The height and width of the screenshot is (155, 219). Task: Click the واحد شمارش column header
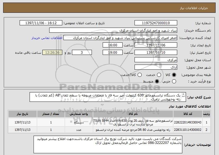(x=79, y=114)
